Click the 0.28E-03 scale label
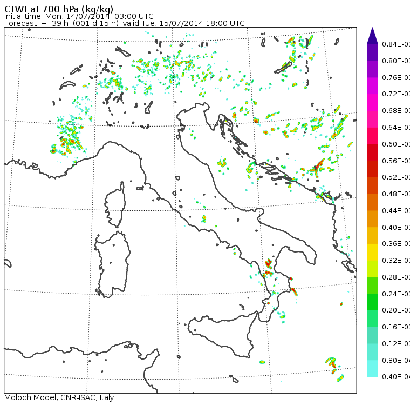The image size is (410, 405). coord(396,277)
